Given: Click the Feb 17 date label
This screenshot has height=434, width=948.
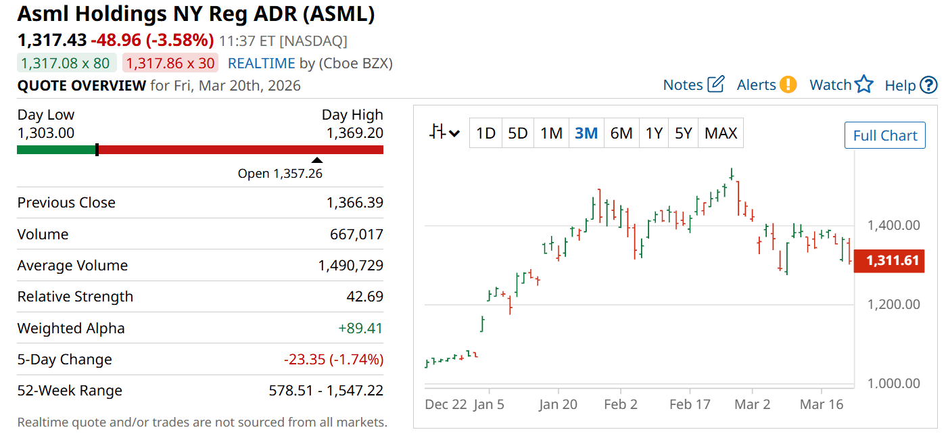Looking at the screenshot, I should (690, 404).
